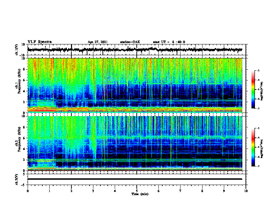The height and width of the screenshot is (214, 277).
Task: Click the "4" minute tick label
Action: coord(115,191)
